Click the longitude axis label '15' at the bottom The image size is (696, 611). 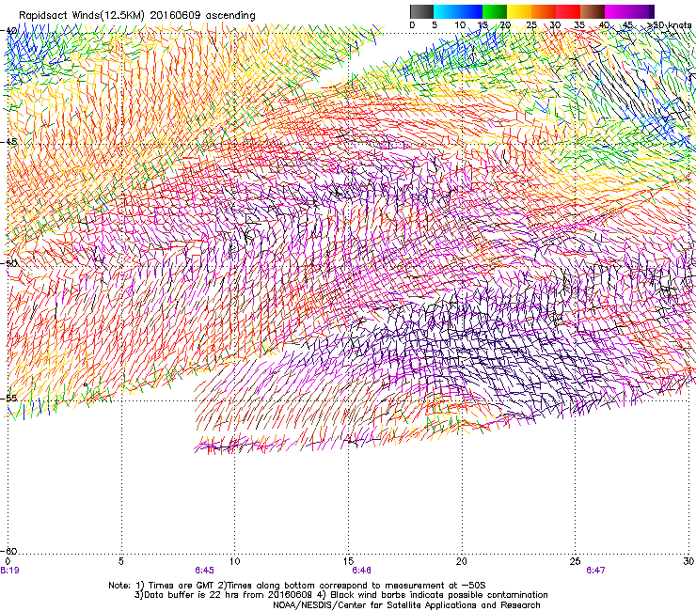[x=348, y=561]
